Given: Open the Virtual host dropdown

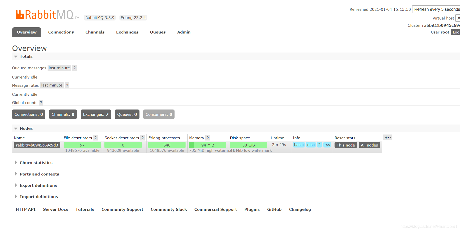Looking at the screenshot, I should pyautogui.click(x=458, y=18).
